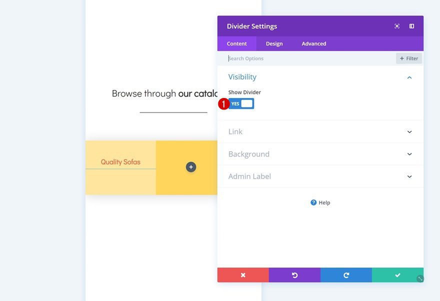Image resolution: width=440 pixels, height=301 pixels.
Task: Click the purple undo icon
Action: (294, 274)
